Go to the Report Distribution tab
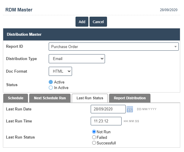 [x=129, y=98]
